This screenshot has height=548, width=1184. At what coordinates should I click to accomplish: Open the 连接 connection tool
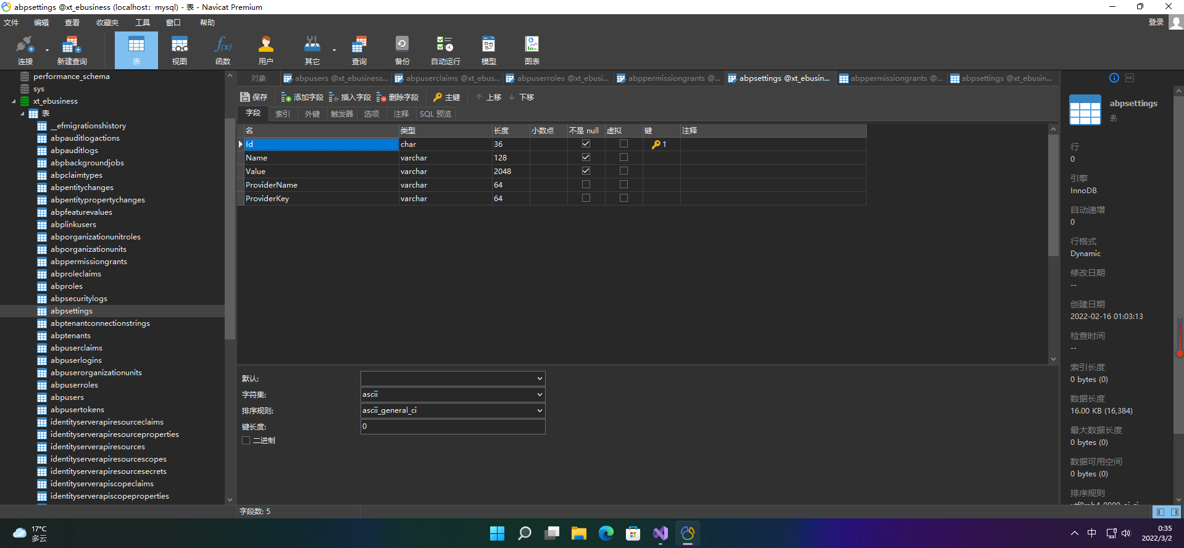(25, 50)
